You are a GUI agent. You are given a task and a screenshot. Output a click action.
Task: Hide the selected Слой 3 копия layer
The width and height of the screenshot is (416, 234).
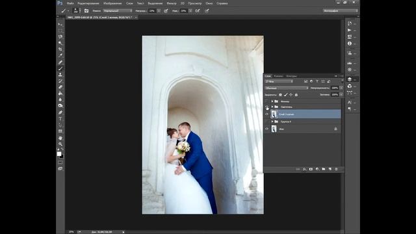point(267,114)
